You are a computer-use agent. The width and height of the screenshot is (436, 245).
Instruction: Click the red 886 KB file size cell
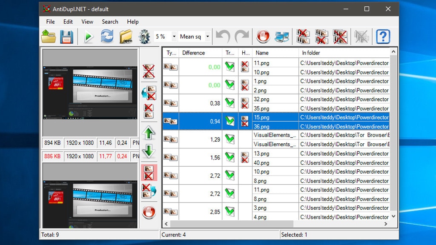pyautogui.click(x=52, y=156)
